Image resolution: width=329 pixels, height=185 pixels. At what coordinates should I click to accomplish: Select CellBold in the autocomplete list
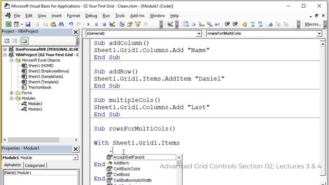121,175
